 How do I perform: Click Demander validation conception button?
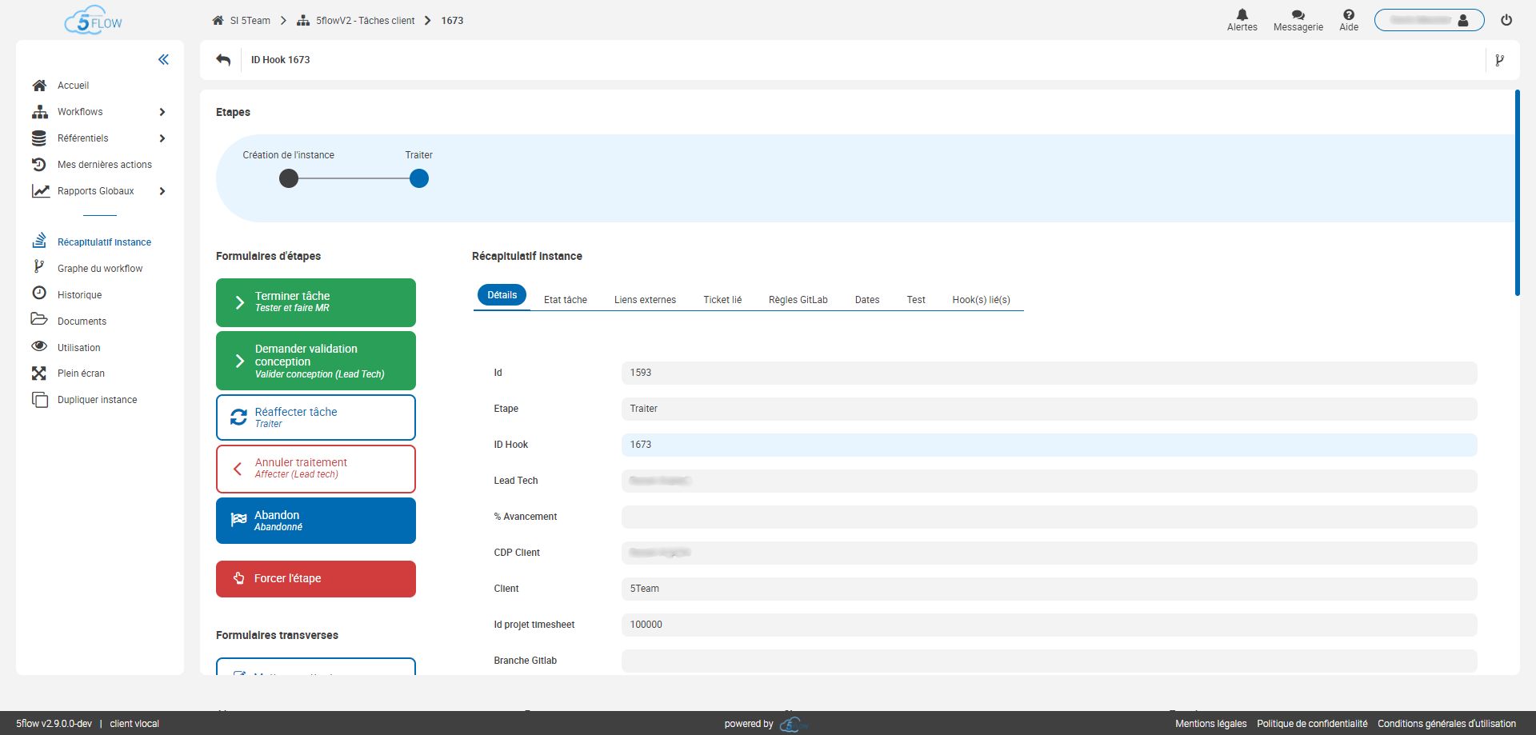click(x=316, y=361)
